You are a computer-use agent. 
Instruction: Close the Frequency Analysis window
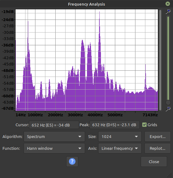tap(168, 4)
